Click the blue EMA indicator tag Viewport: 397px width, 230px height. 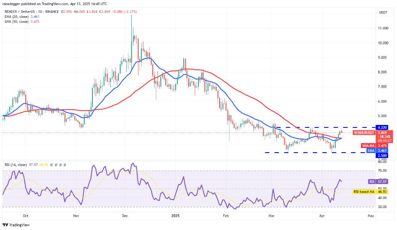click(371, 151)
